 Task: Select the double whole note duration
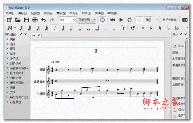[x=88, y=29]
